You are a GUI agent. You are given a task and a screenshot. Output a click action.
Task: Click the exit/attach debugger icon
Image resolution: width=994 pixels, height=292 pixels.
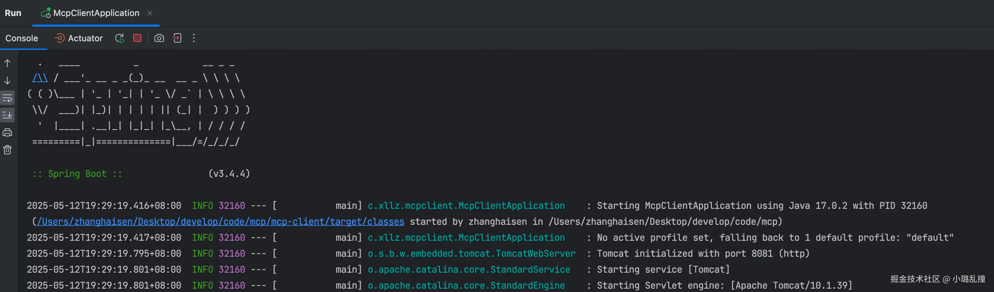click(177, 38)
